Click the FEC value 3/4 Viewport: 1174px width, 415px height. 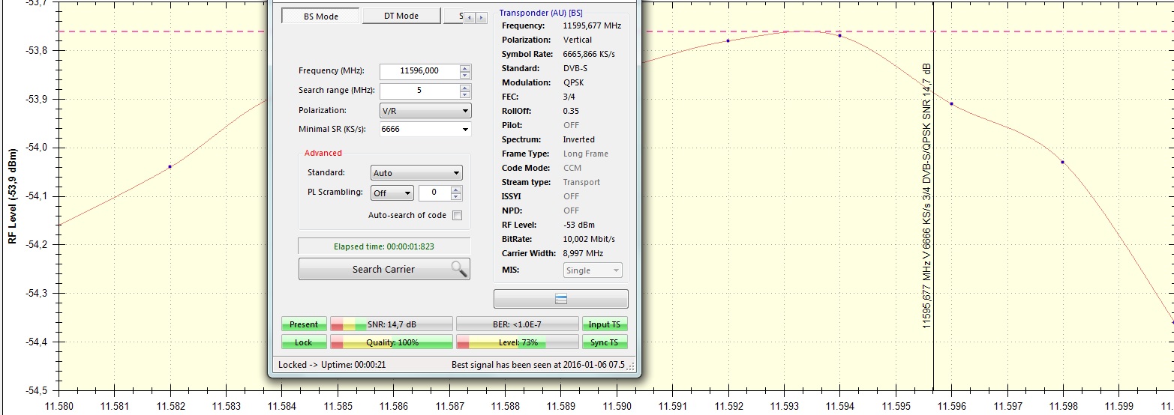(x=569, y=97)
